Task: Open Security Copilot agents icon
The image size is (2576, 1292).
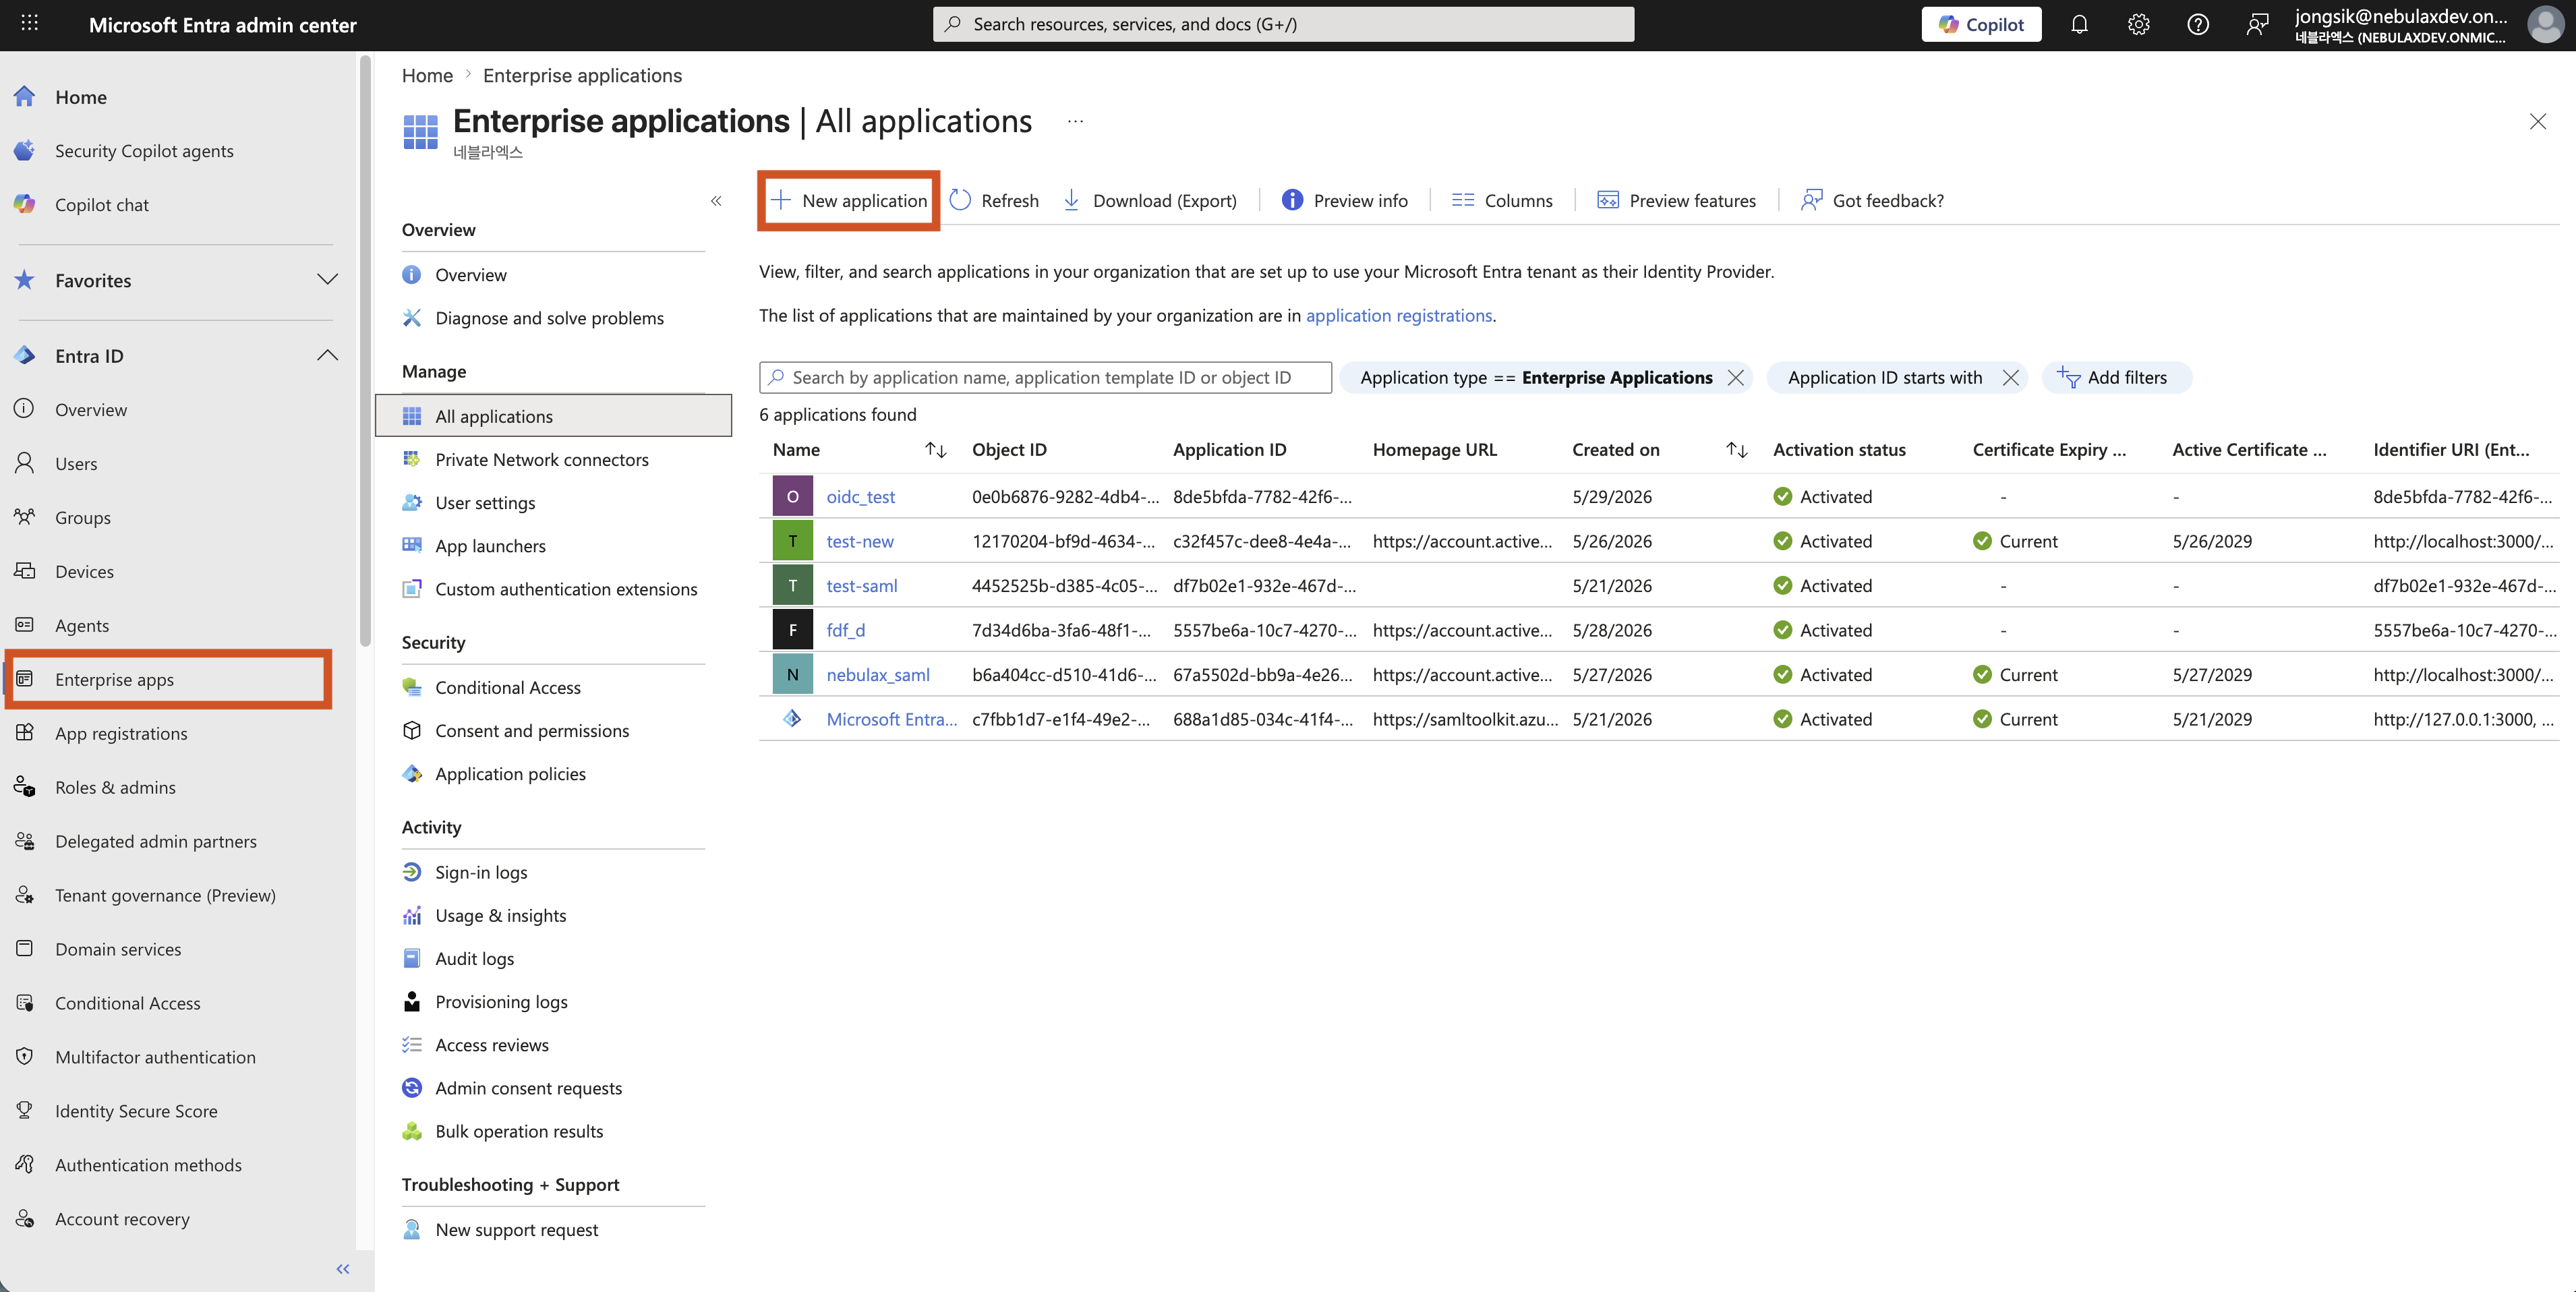Action: coord(25,150)
